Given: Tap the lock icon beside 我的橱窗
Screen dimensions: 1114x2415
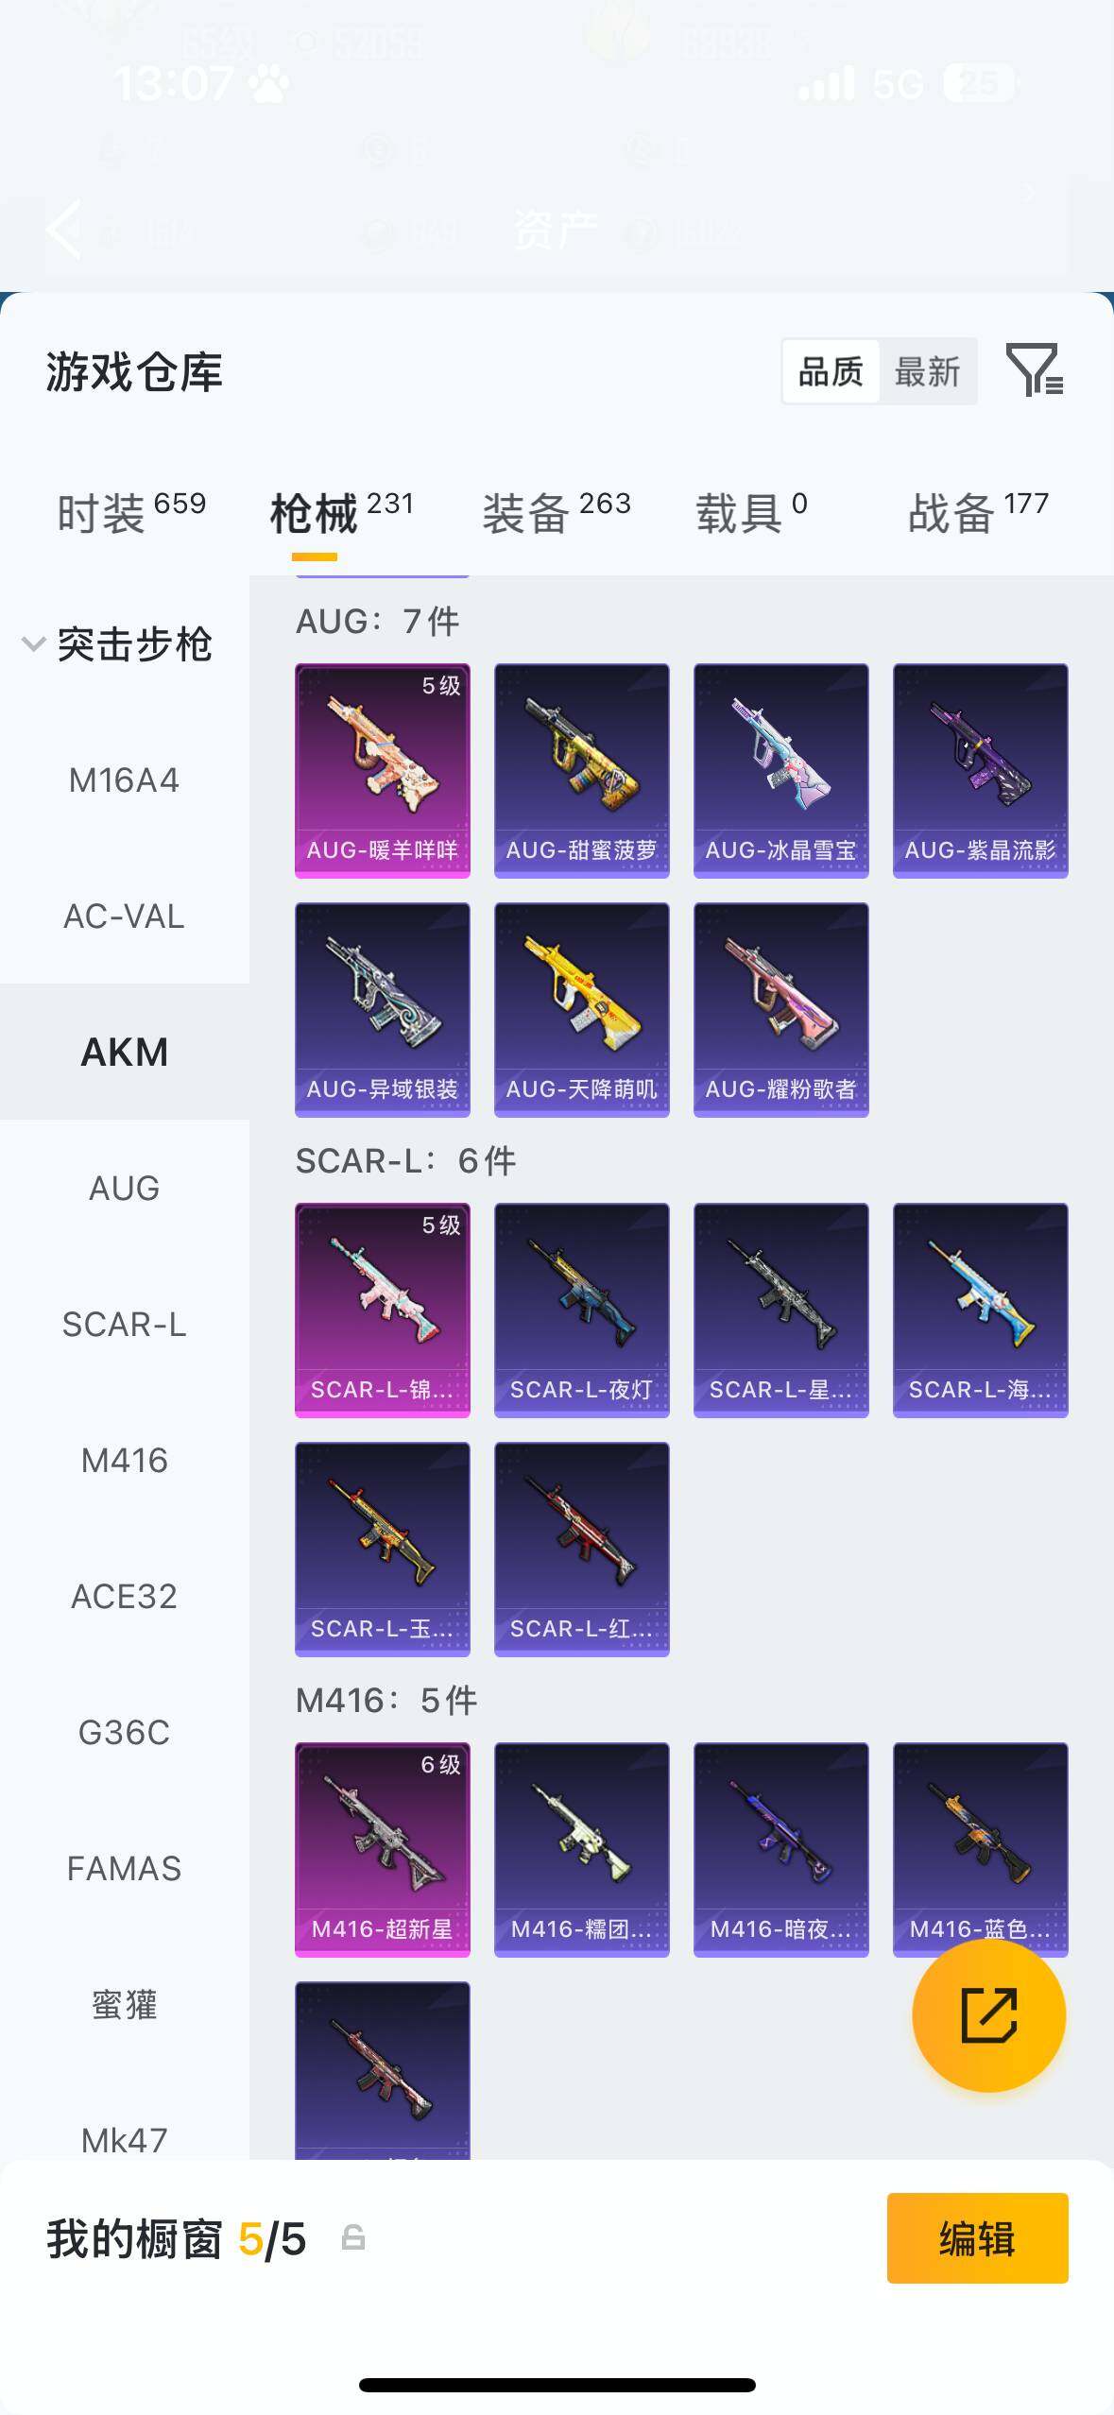Looking at the screenshot, I should tap(352, 2237).
